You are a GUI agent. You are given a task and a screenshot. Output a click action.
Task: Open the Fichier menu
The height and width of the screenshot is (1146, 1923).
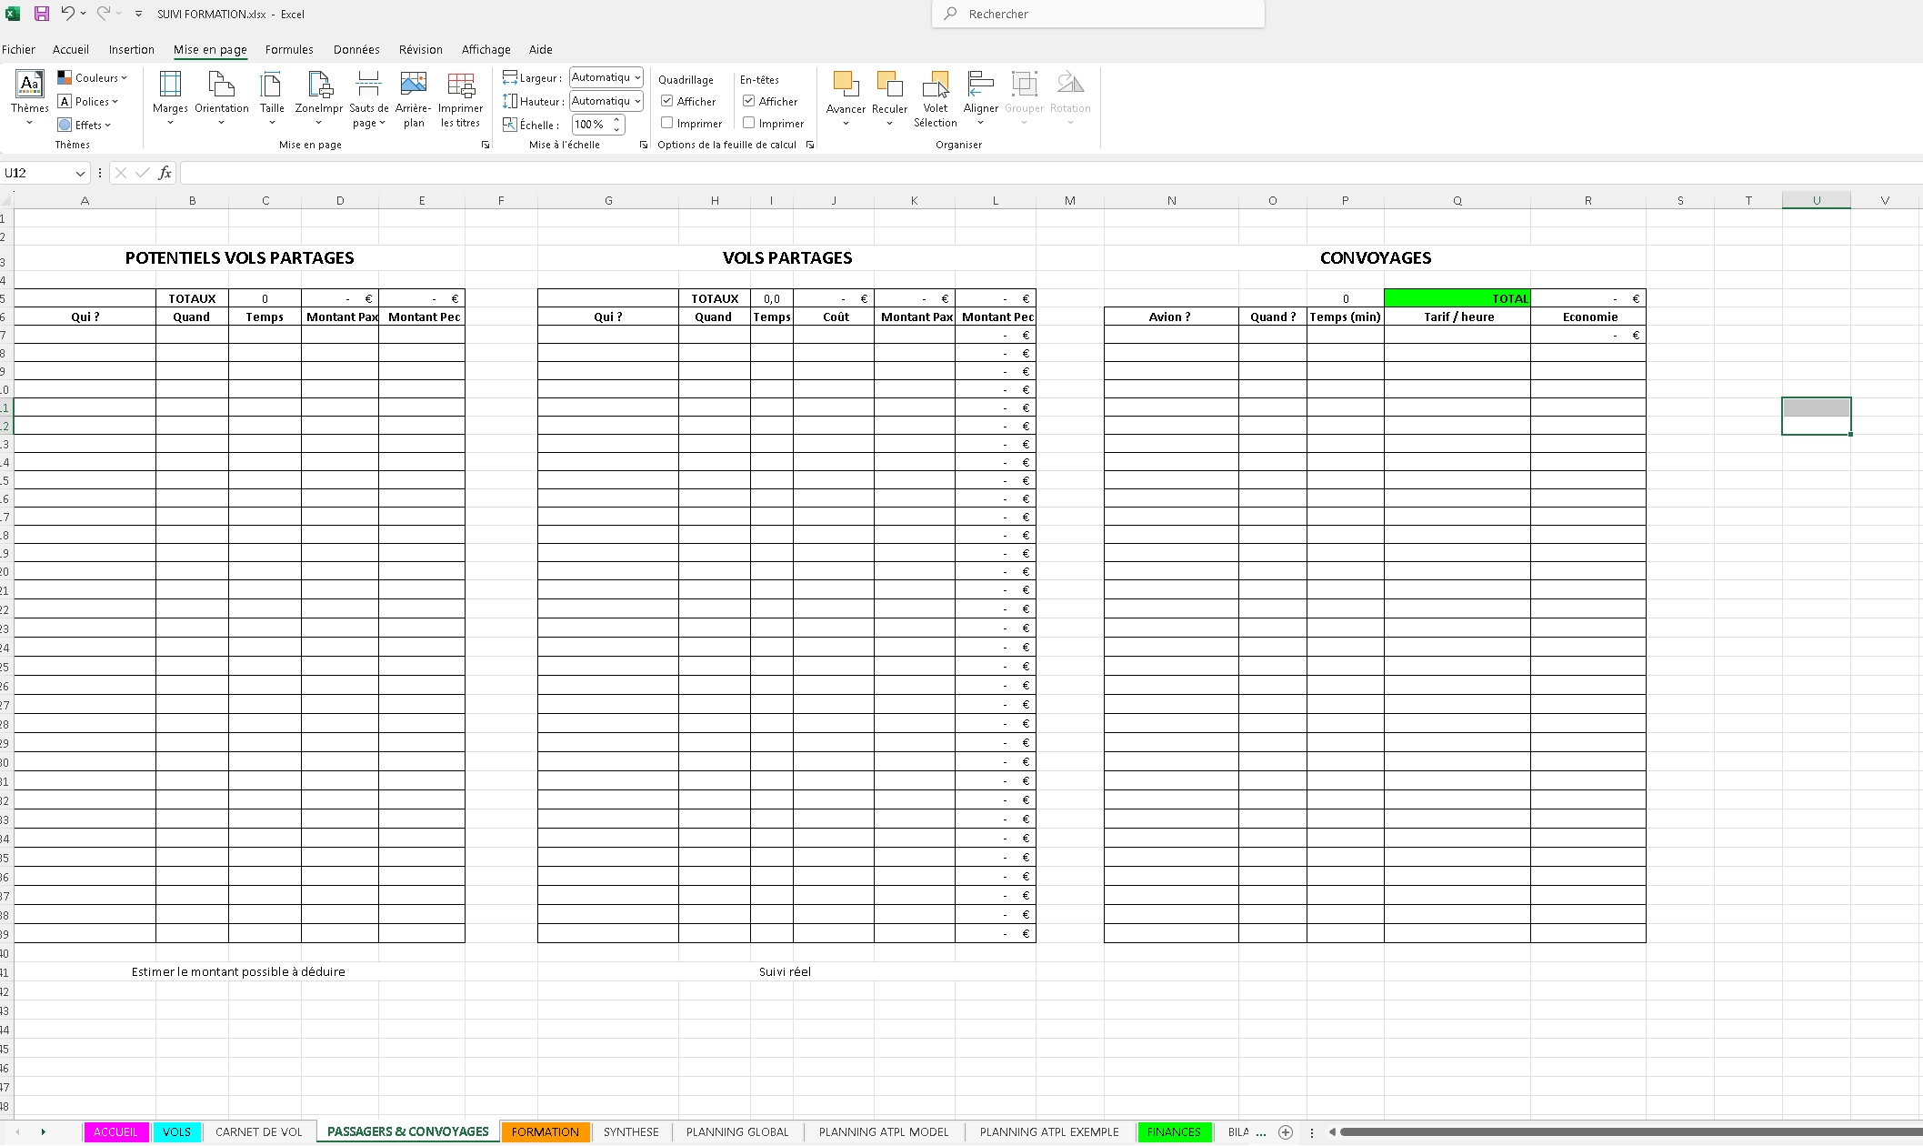(x=18, y=49)
